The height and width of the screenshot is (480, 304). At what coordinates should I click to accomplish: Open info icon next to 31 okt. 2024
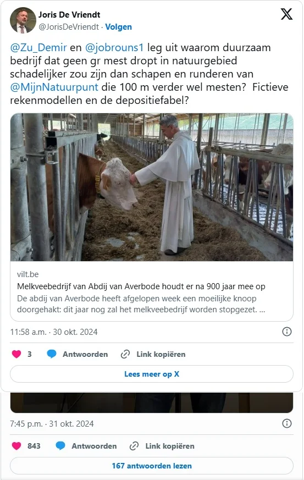coord(287,423)
